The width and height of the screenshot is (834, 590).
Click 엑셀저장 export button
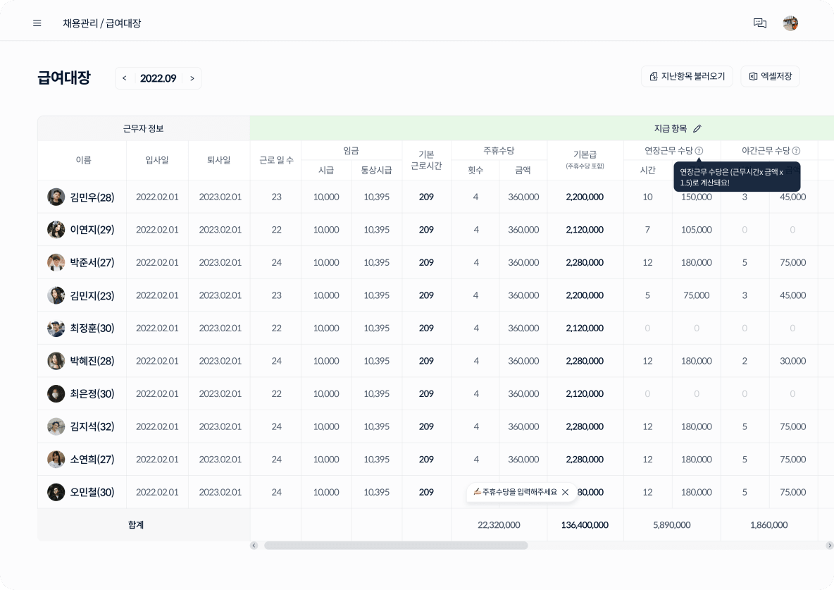click(770, 77)
